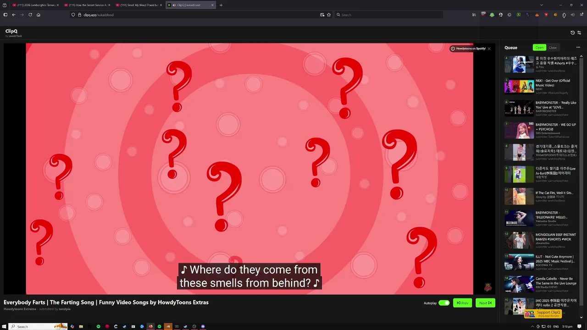Open the browser library icon

pos(474,15)
